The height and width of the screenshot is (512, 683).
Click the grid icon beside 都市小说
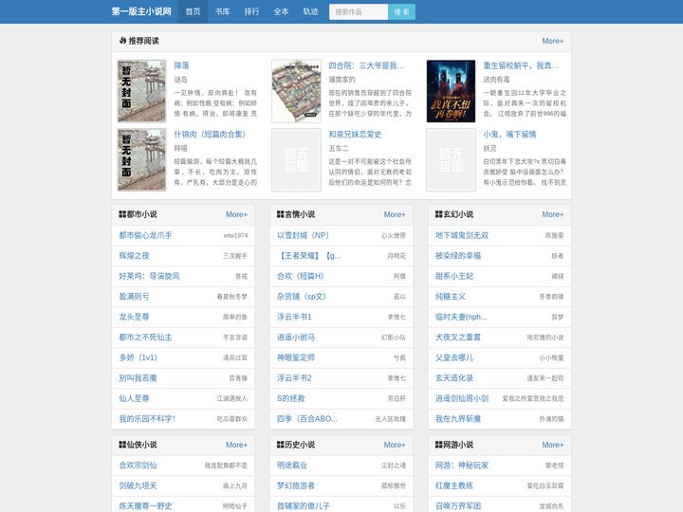(x=122, y=214)
